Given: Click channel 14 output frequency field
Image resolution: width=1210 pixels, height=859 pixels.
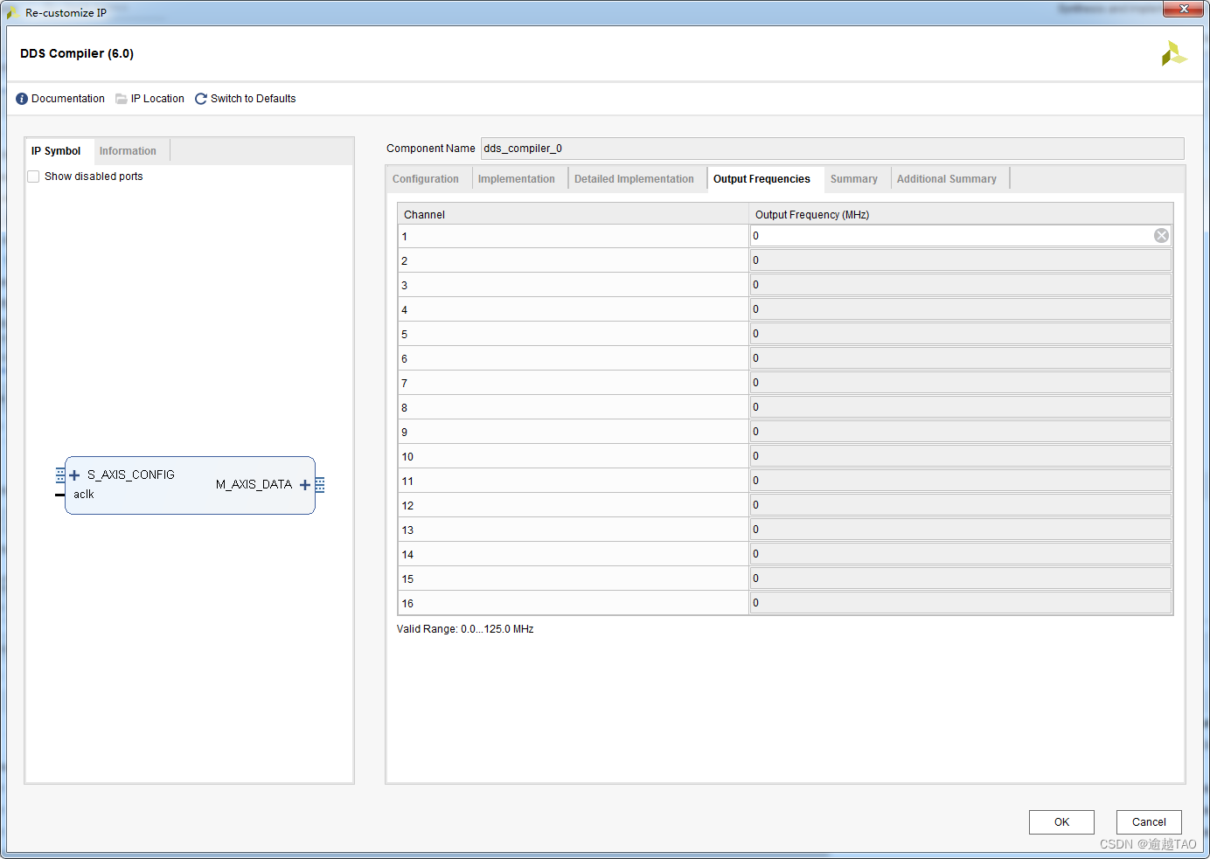Looking at the screenshot, I should click(x=961, y=554).
